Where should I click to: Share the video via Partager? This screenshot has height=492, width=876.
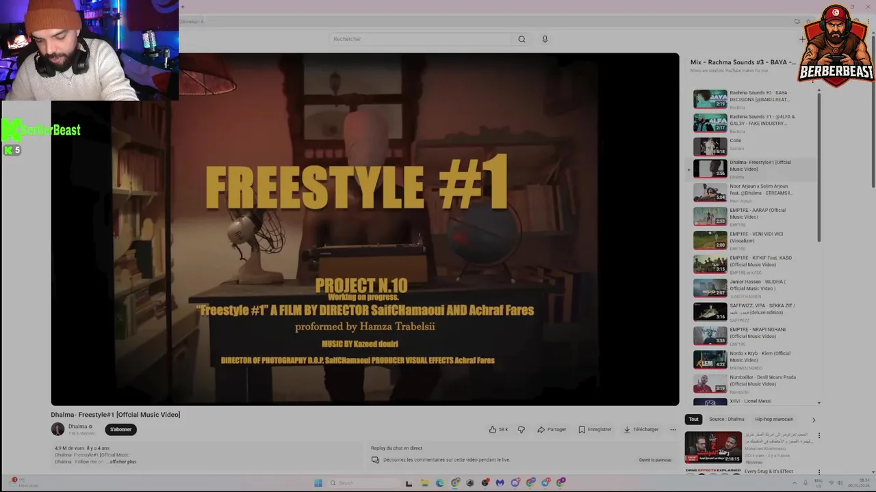pyautogui.click(x=552, y=429)
